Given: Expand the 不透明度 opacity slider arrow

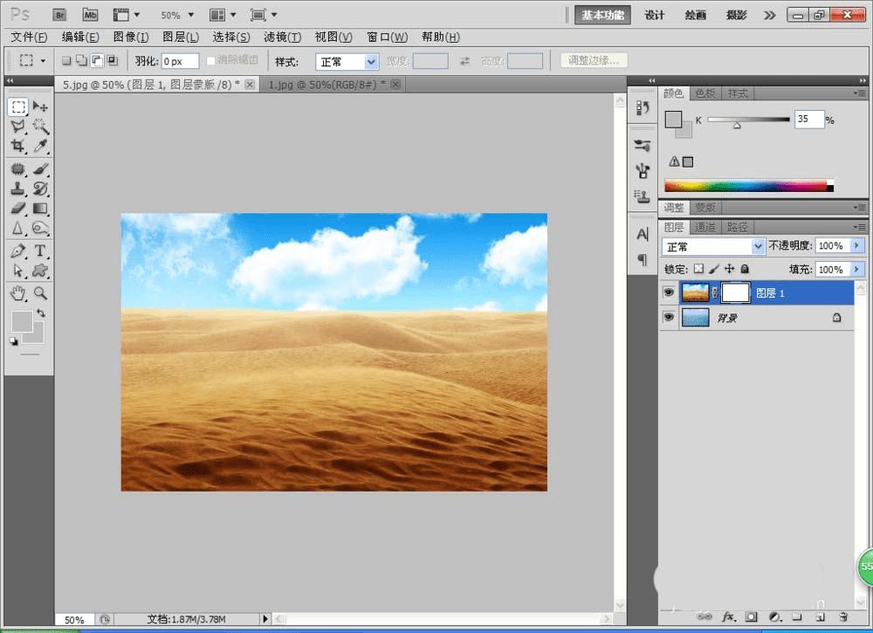Looking at the screenshot, I should pos(856,246).
